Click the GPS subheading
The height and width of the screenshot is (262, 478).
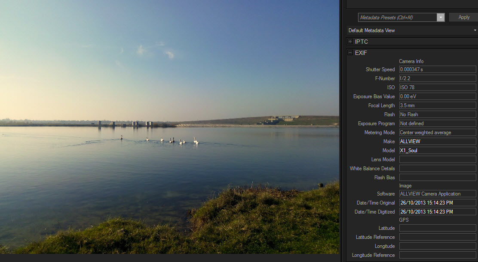click(x=404, y=220)
